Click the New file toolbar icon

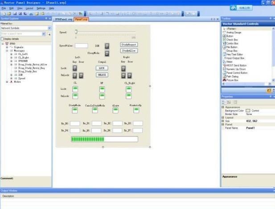pyautogui.click(x=3, y=13)
